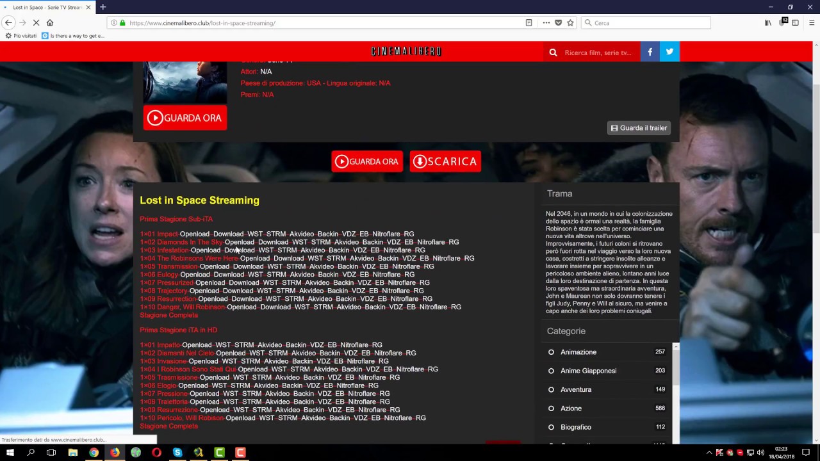Open RG link for 1×10 Danger, Will Robinson
Viewport: 820px width, 461px height.
[x=456, y=307]
